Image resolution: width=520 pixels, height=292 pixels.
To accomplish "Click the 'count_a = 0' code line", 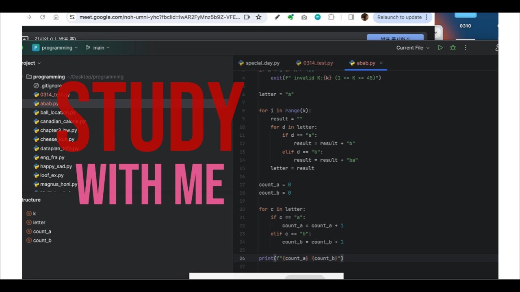I will [275, 185].
